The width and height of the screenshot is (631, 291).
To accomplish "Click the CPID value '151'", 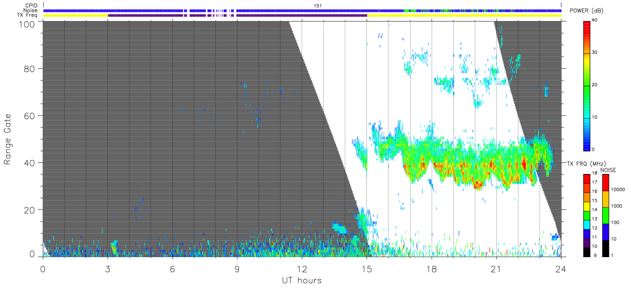I will click(x=318, y=6).
